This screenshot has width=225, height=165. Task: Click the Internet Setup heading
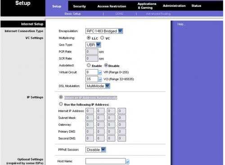click(32, 24)
